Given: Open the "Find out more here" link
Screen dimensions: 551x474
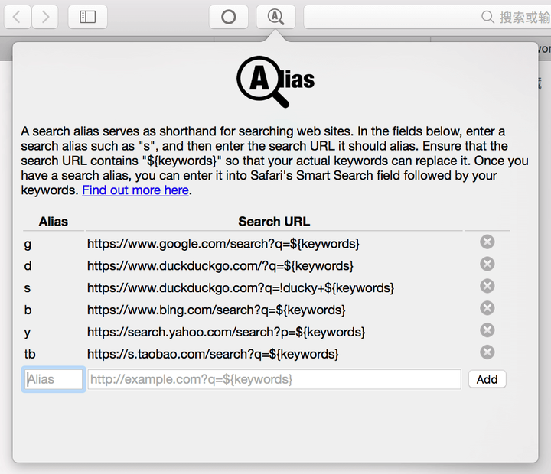Looking at the screenshot, I should (x=135, y=190).
